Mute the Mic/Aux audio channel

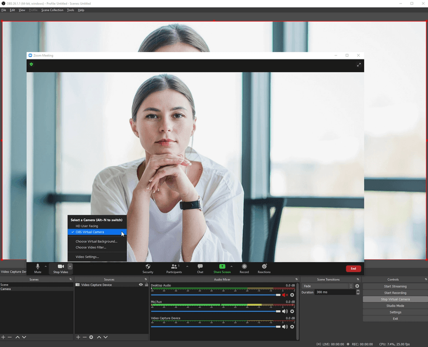(x=284, y=311)
